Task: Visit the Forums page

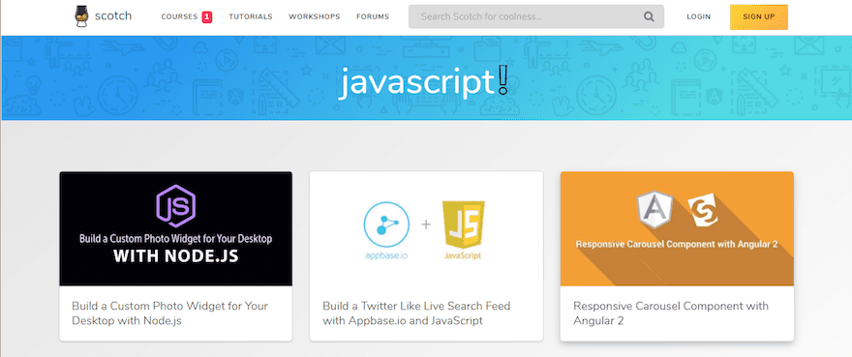Action: click(373, 16)
